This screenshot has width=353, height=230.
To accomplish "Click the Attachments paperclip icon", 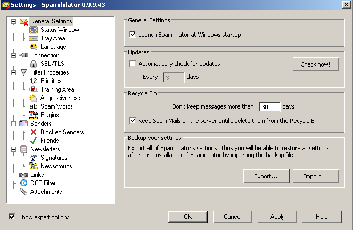I will [x=23, y=192].
